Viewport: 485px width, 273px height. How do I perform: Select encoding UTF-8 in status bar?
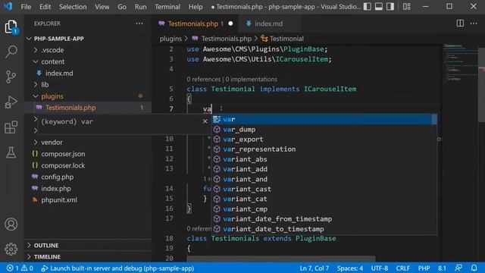point(379,268)
